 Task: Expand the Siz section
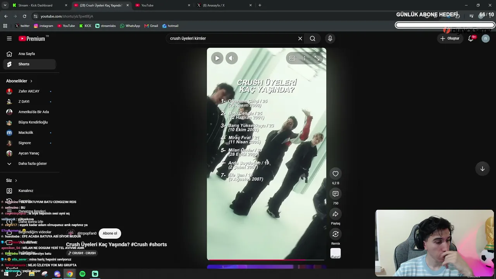[12, 180]
